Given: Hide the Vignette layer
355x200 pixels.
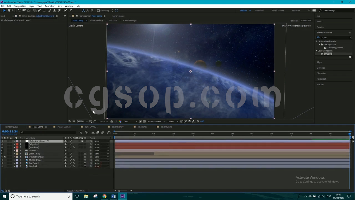Looking at the screenshot, I should point(2,144).
